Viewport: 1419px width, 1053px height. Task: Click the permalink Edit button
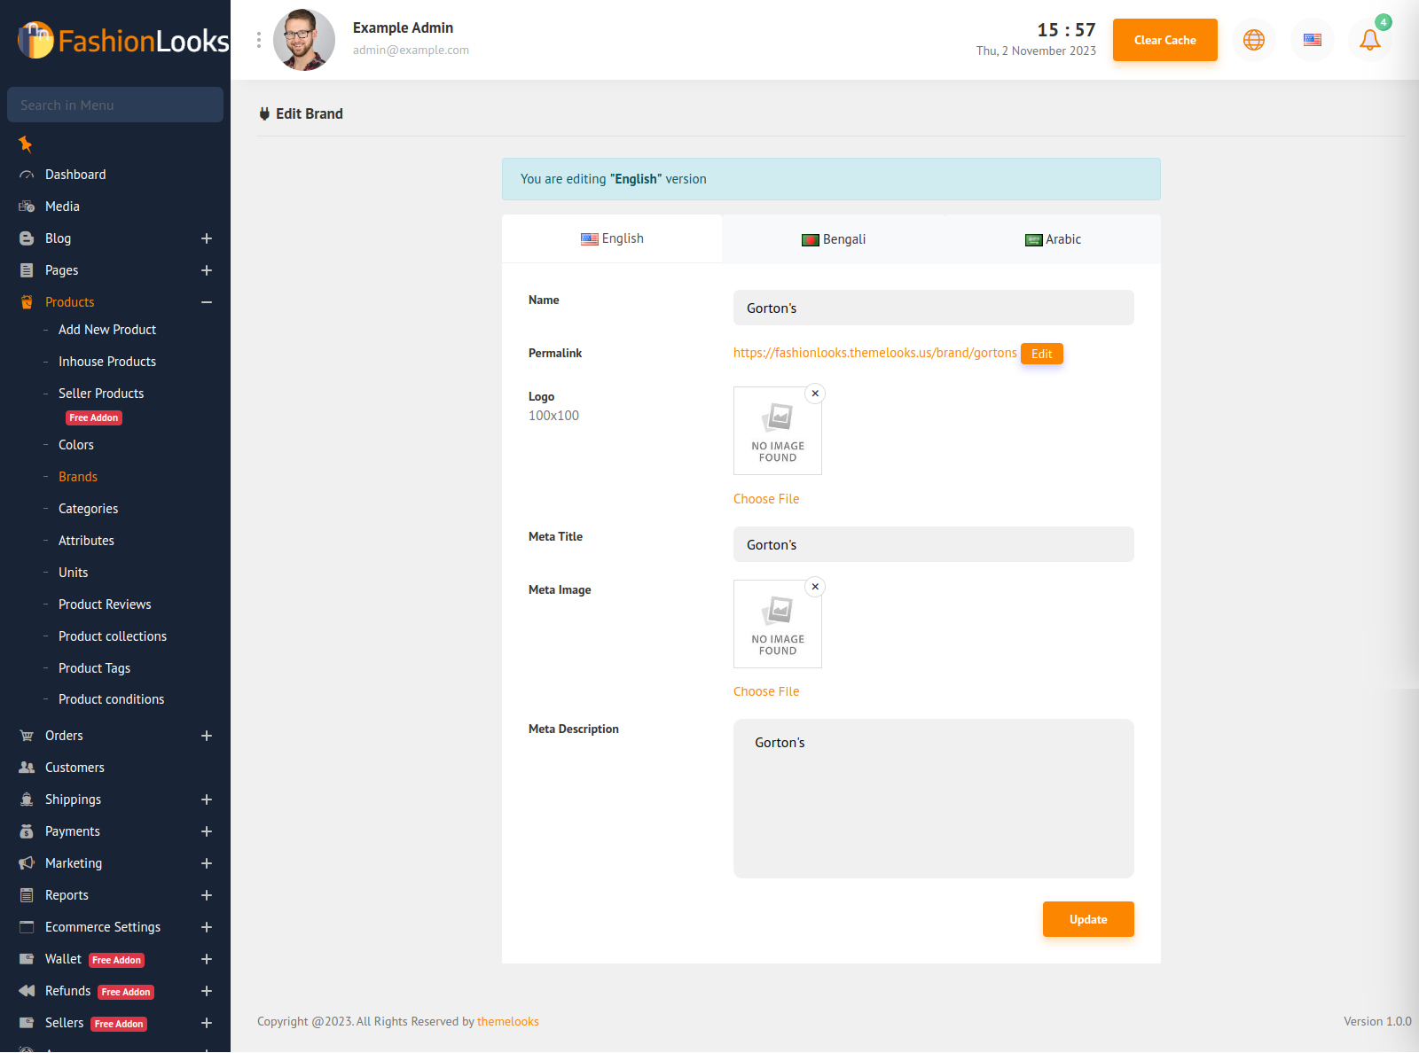[x=1041, y=354]
